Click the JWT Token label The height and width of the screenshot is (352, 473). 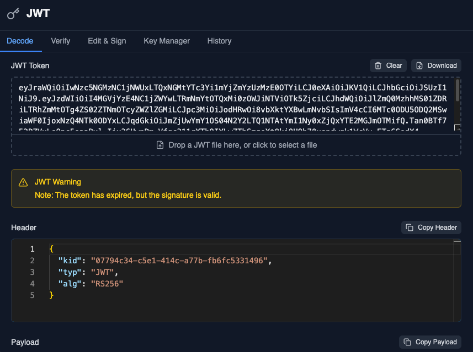pos(30,66)
